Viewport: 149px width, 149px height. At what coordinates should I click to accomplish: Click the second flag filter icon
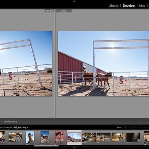[130, 127]
